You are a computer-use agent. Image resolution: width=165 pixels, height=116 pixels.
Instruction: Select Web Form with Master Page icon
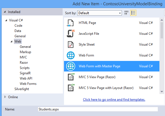[x=71, y=66]
